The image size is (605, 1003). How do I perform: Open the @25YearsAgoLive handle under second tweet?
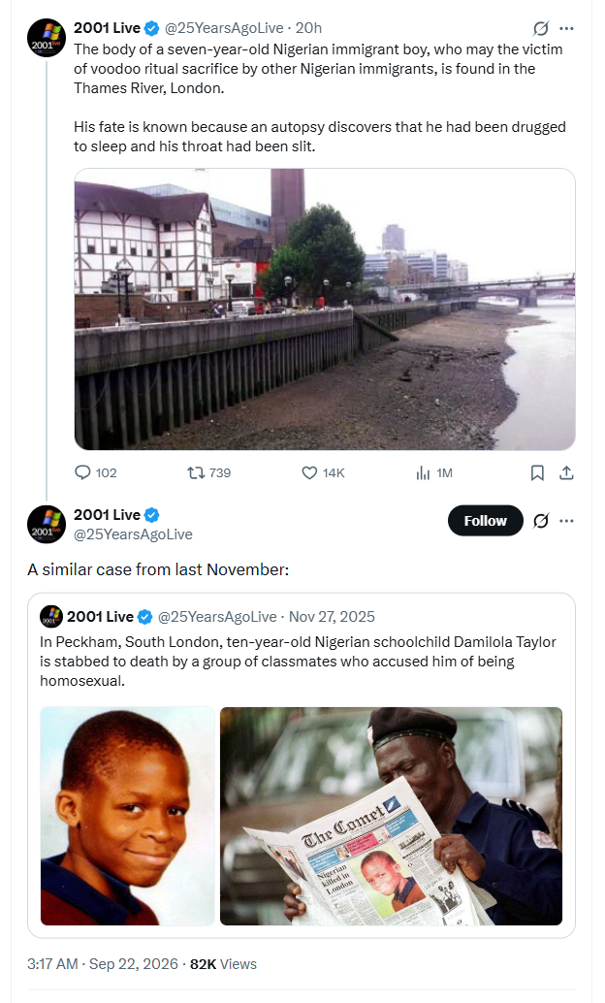[133, 534]
